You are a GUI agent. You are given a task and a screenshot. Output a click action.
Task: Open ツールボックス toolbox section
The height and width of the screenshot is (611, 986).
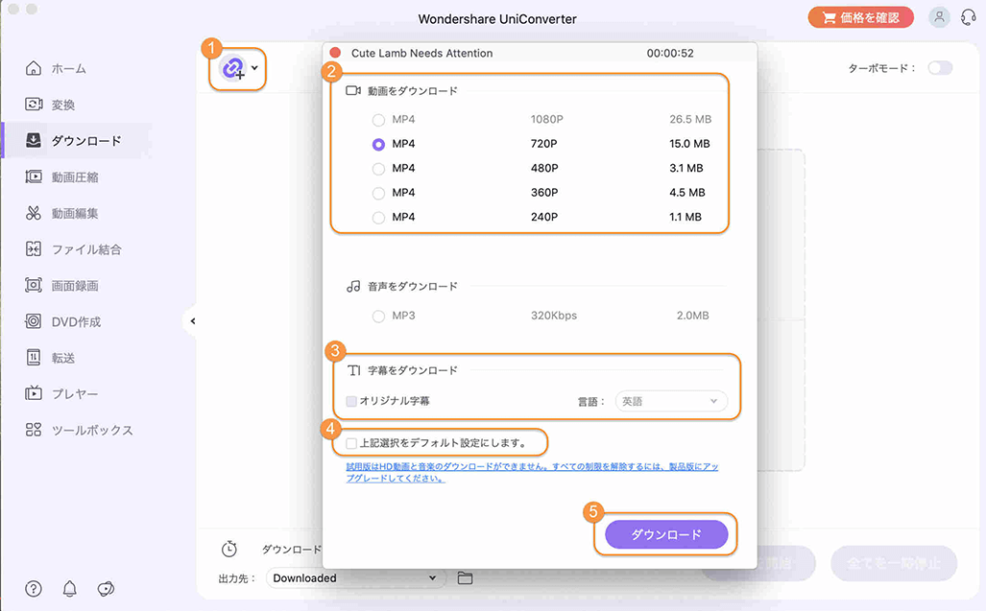[92, 430]
